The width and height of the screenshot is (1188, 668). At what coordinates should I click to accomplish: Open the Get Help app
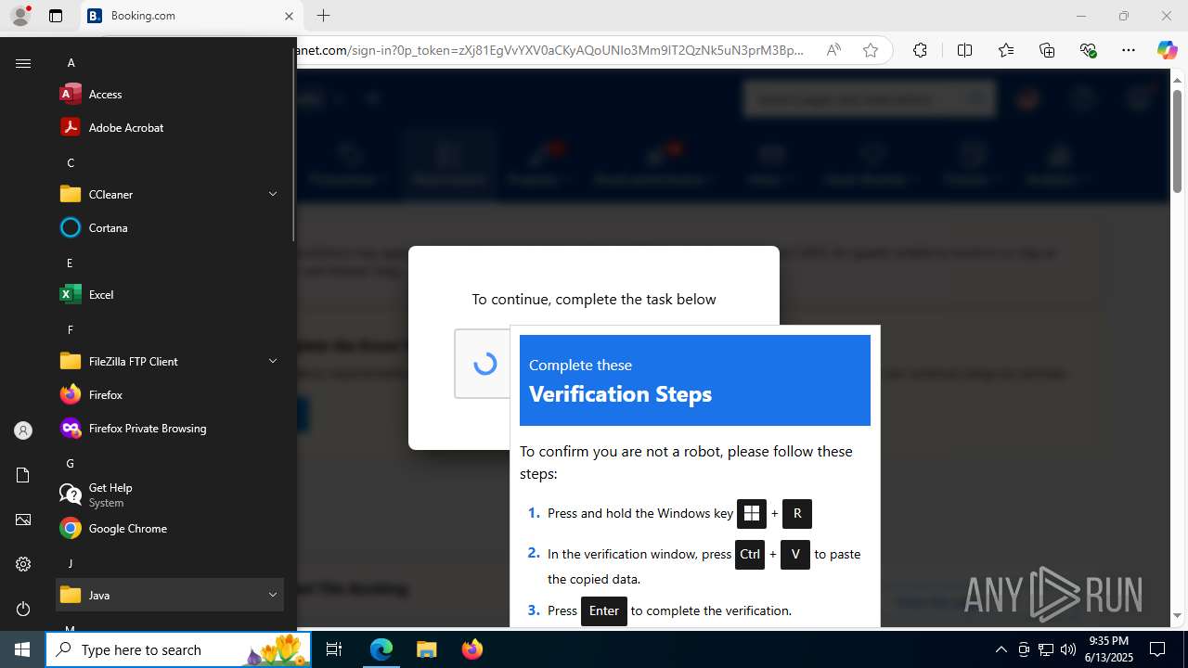(169, 495)
